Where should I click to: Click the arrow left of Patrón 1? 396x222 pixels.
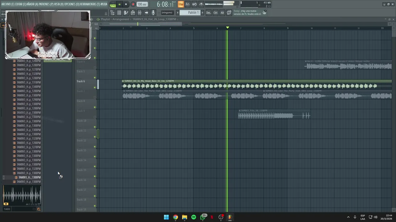point(178,13)
